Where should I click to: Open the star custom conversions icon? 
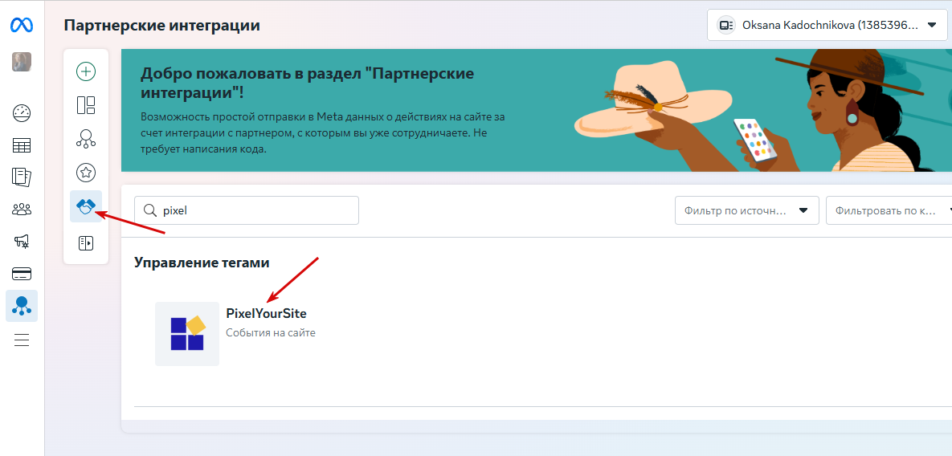[86, 173]
